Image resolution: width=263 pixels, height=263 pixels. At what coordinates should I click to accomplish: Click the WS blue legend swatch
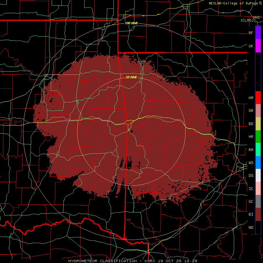point(258,162)
